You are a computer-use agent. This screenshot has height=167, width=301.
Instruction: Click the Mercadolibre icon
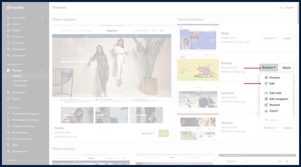coord(8,132)
